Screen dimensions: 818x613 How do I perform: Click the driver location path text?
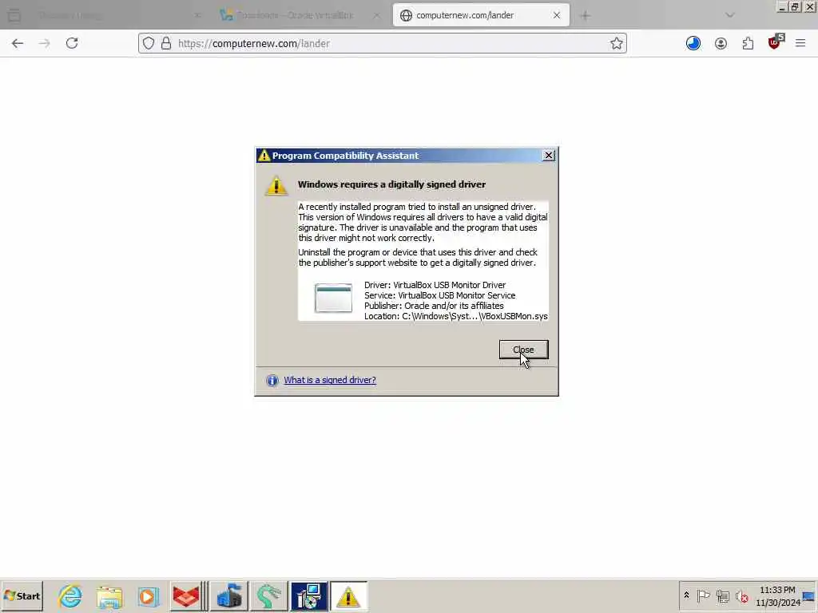456,316
